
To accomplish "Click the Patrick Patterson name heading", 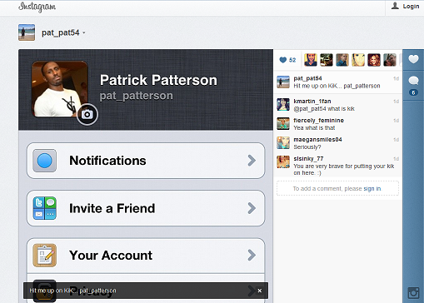I will click(158, 80).
